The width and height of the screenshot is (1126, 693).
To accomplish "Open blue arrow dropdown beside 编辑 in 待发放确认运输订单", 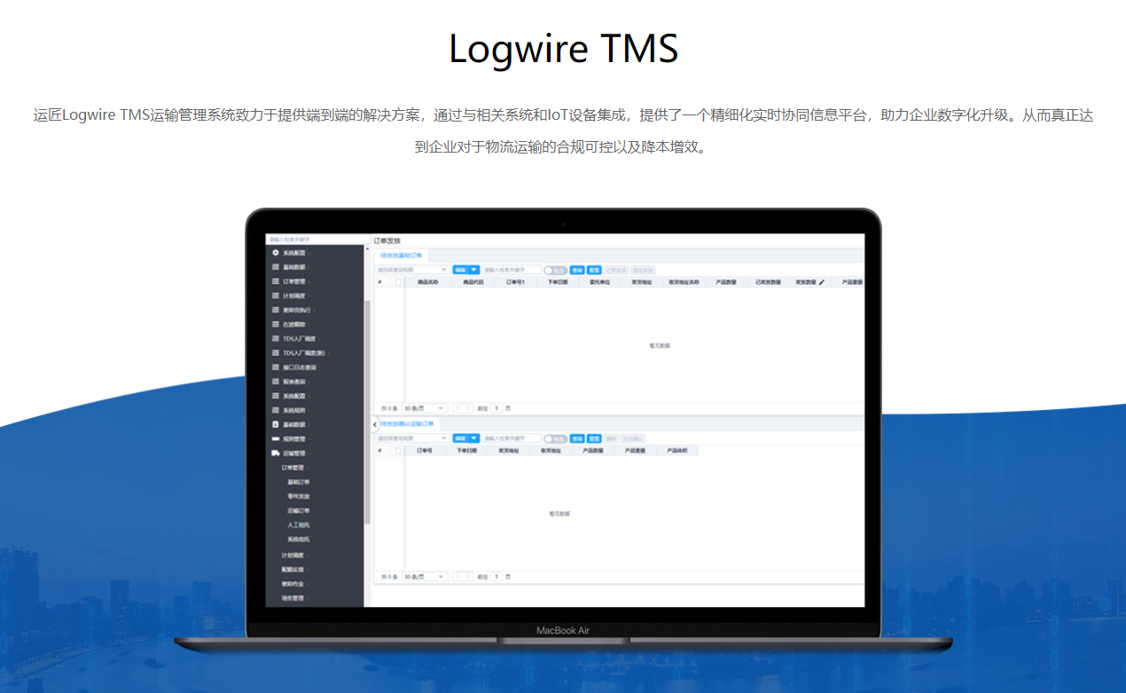I will point(474,438).
